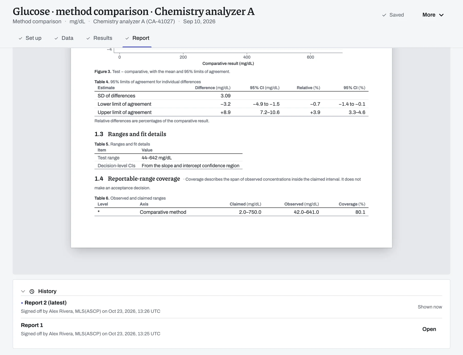This screenshot has width=463, height=355.
Task: Click the Saved status indicator
Action: coord(393,15)
